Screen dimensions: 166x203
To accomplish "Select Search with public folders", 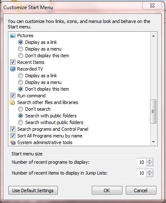I will tap(21, 116).
